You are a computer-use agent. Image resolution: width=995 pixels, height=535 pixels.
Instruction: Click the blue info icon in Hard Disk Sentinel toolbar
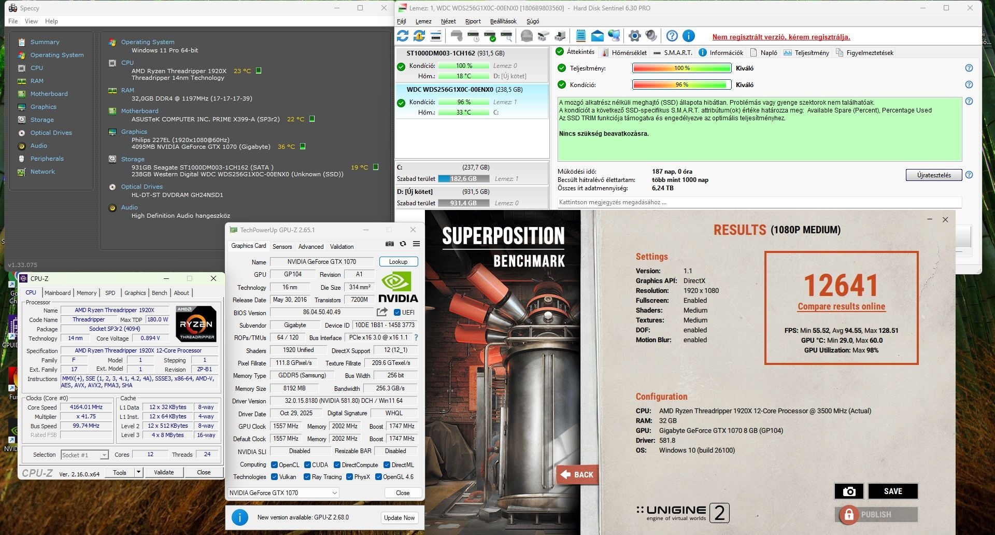click(689, 36)
